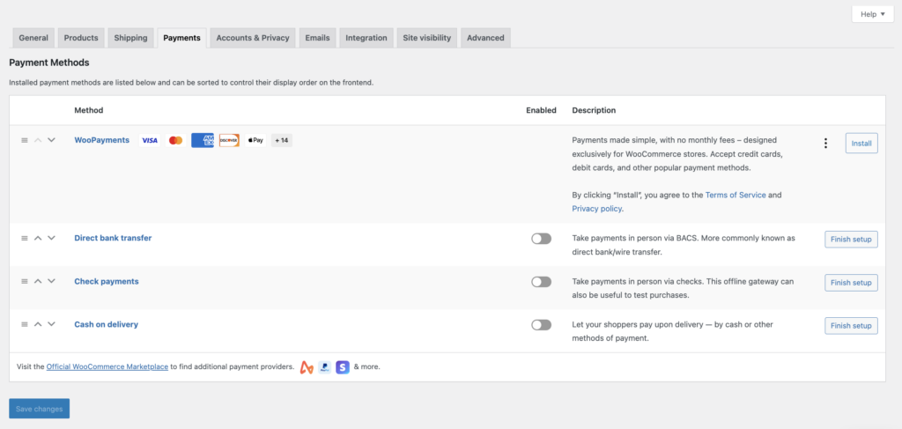Install WooPayments with the Install button
Viewport: 902px width, 429px height.
[861, 143]
